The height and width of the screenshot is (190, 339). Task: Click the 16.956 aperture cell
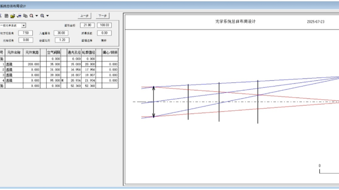74,70
